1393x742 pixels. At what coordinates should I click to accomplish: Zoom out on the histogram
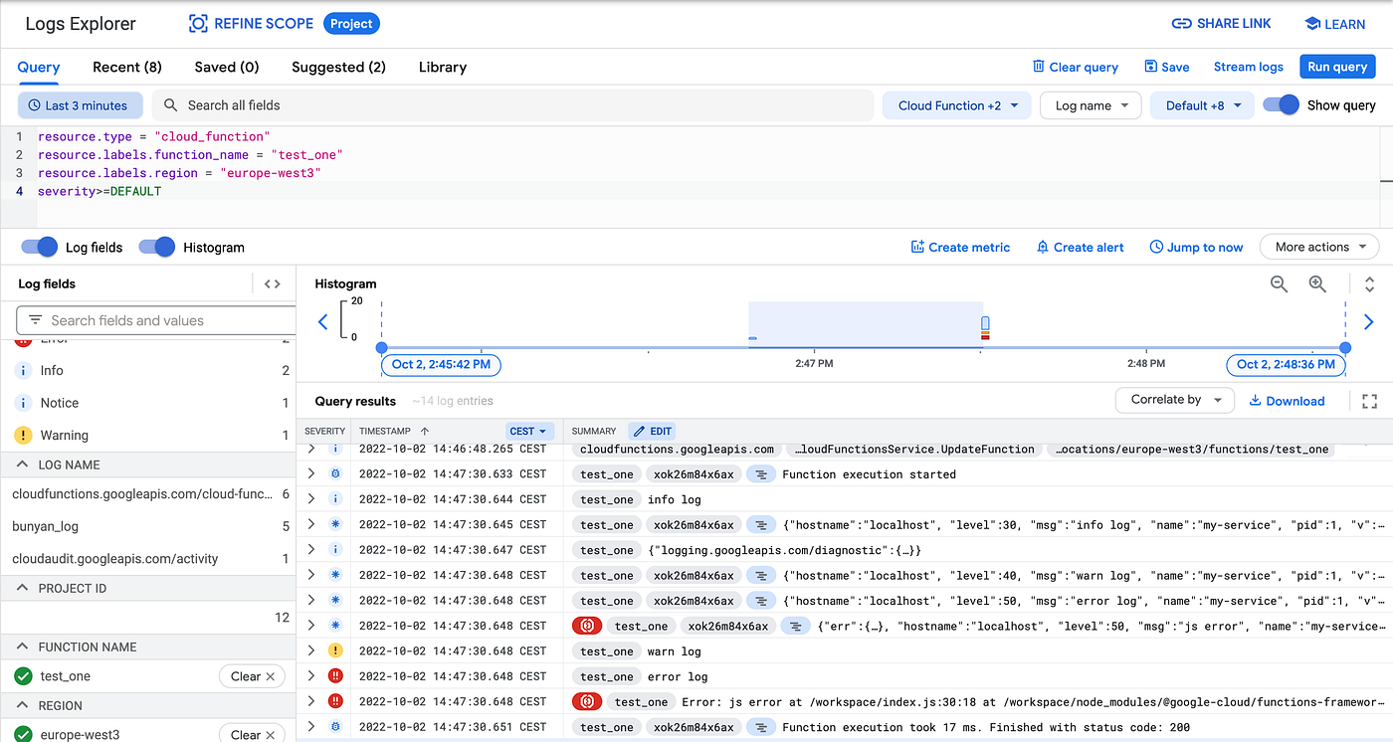coord(1279,283)
